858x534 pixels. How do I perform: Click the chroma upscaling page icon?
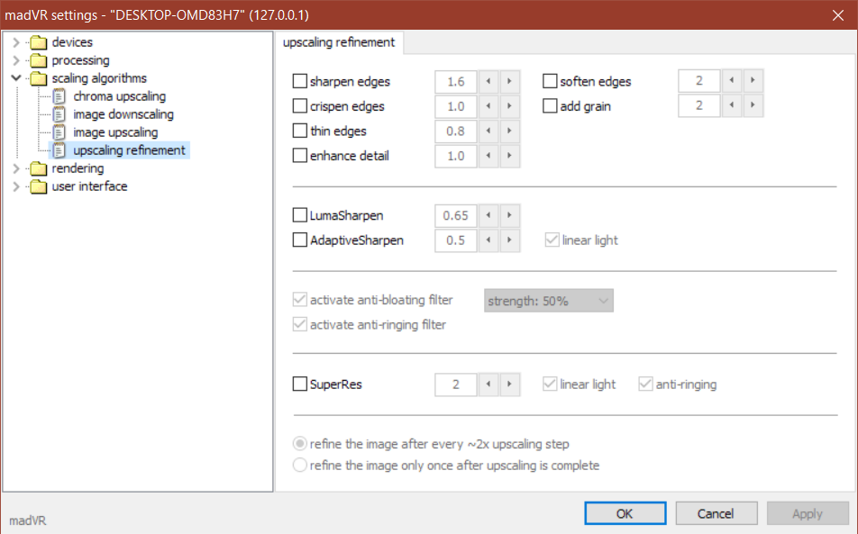pyautogui.click(x=59, y=96)
